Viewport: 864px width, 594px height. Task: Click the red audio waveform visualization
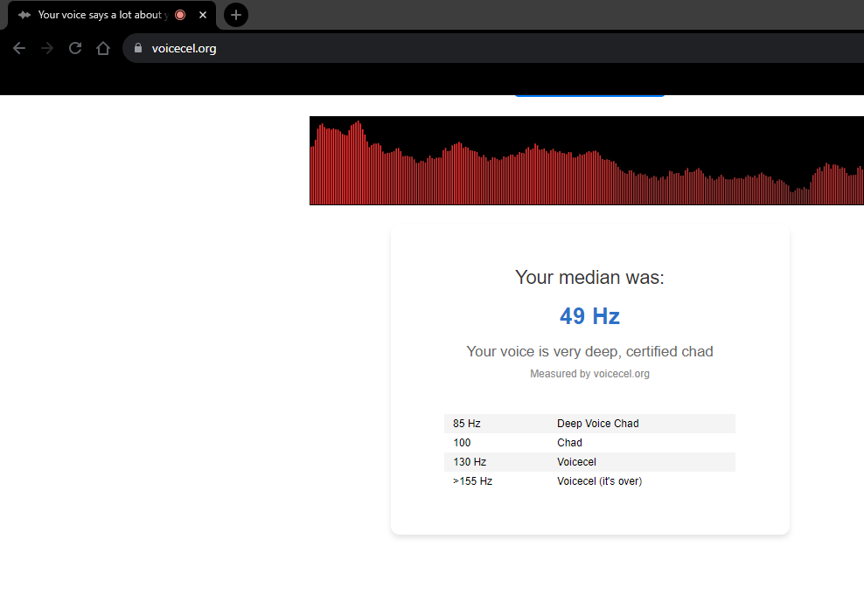[x=586, y=161]
